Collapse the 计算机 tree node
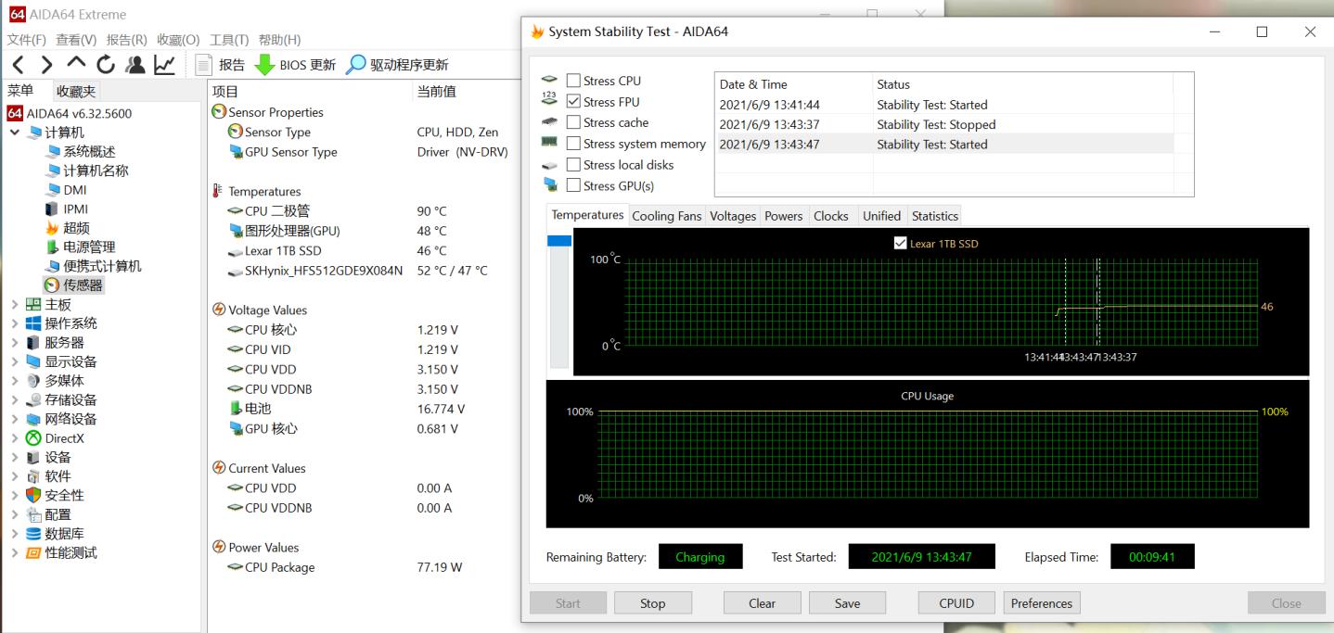Viewport: 1334px width, 633px height. 14,133
